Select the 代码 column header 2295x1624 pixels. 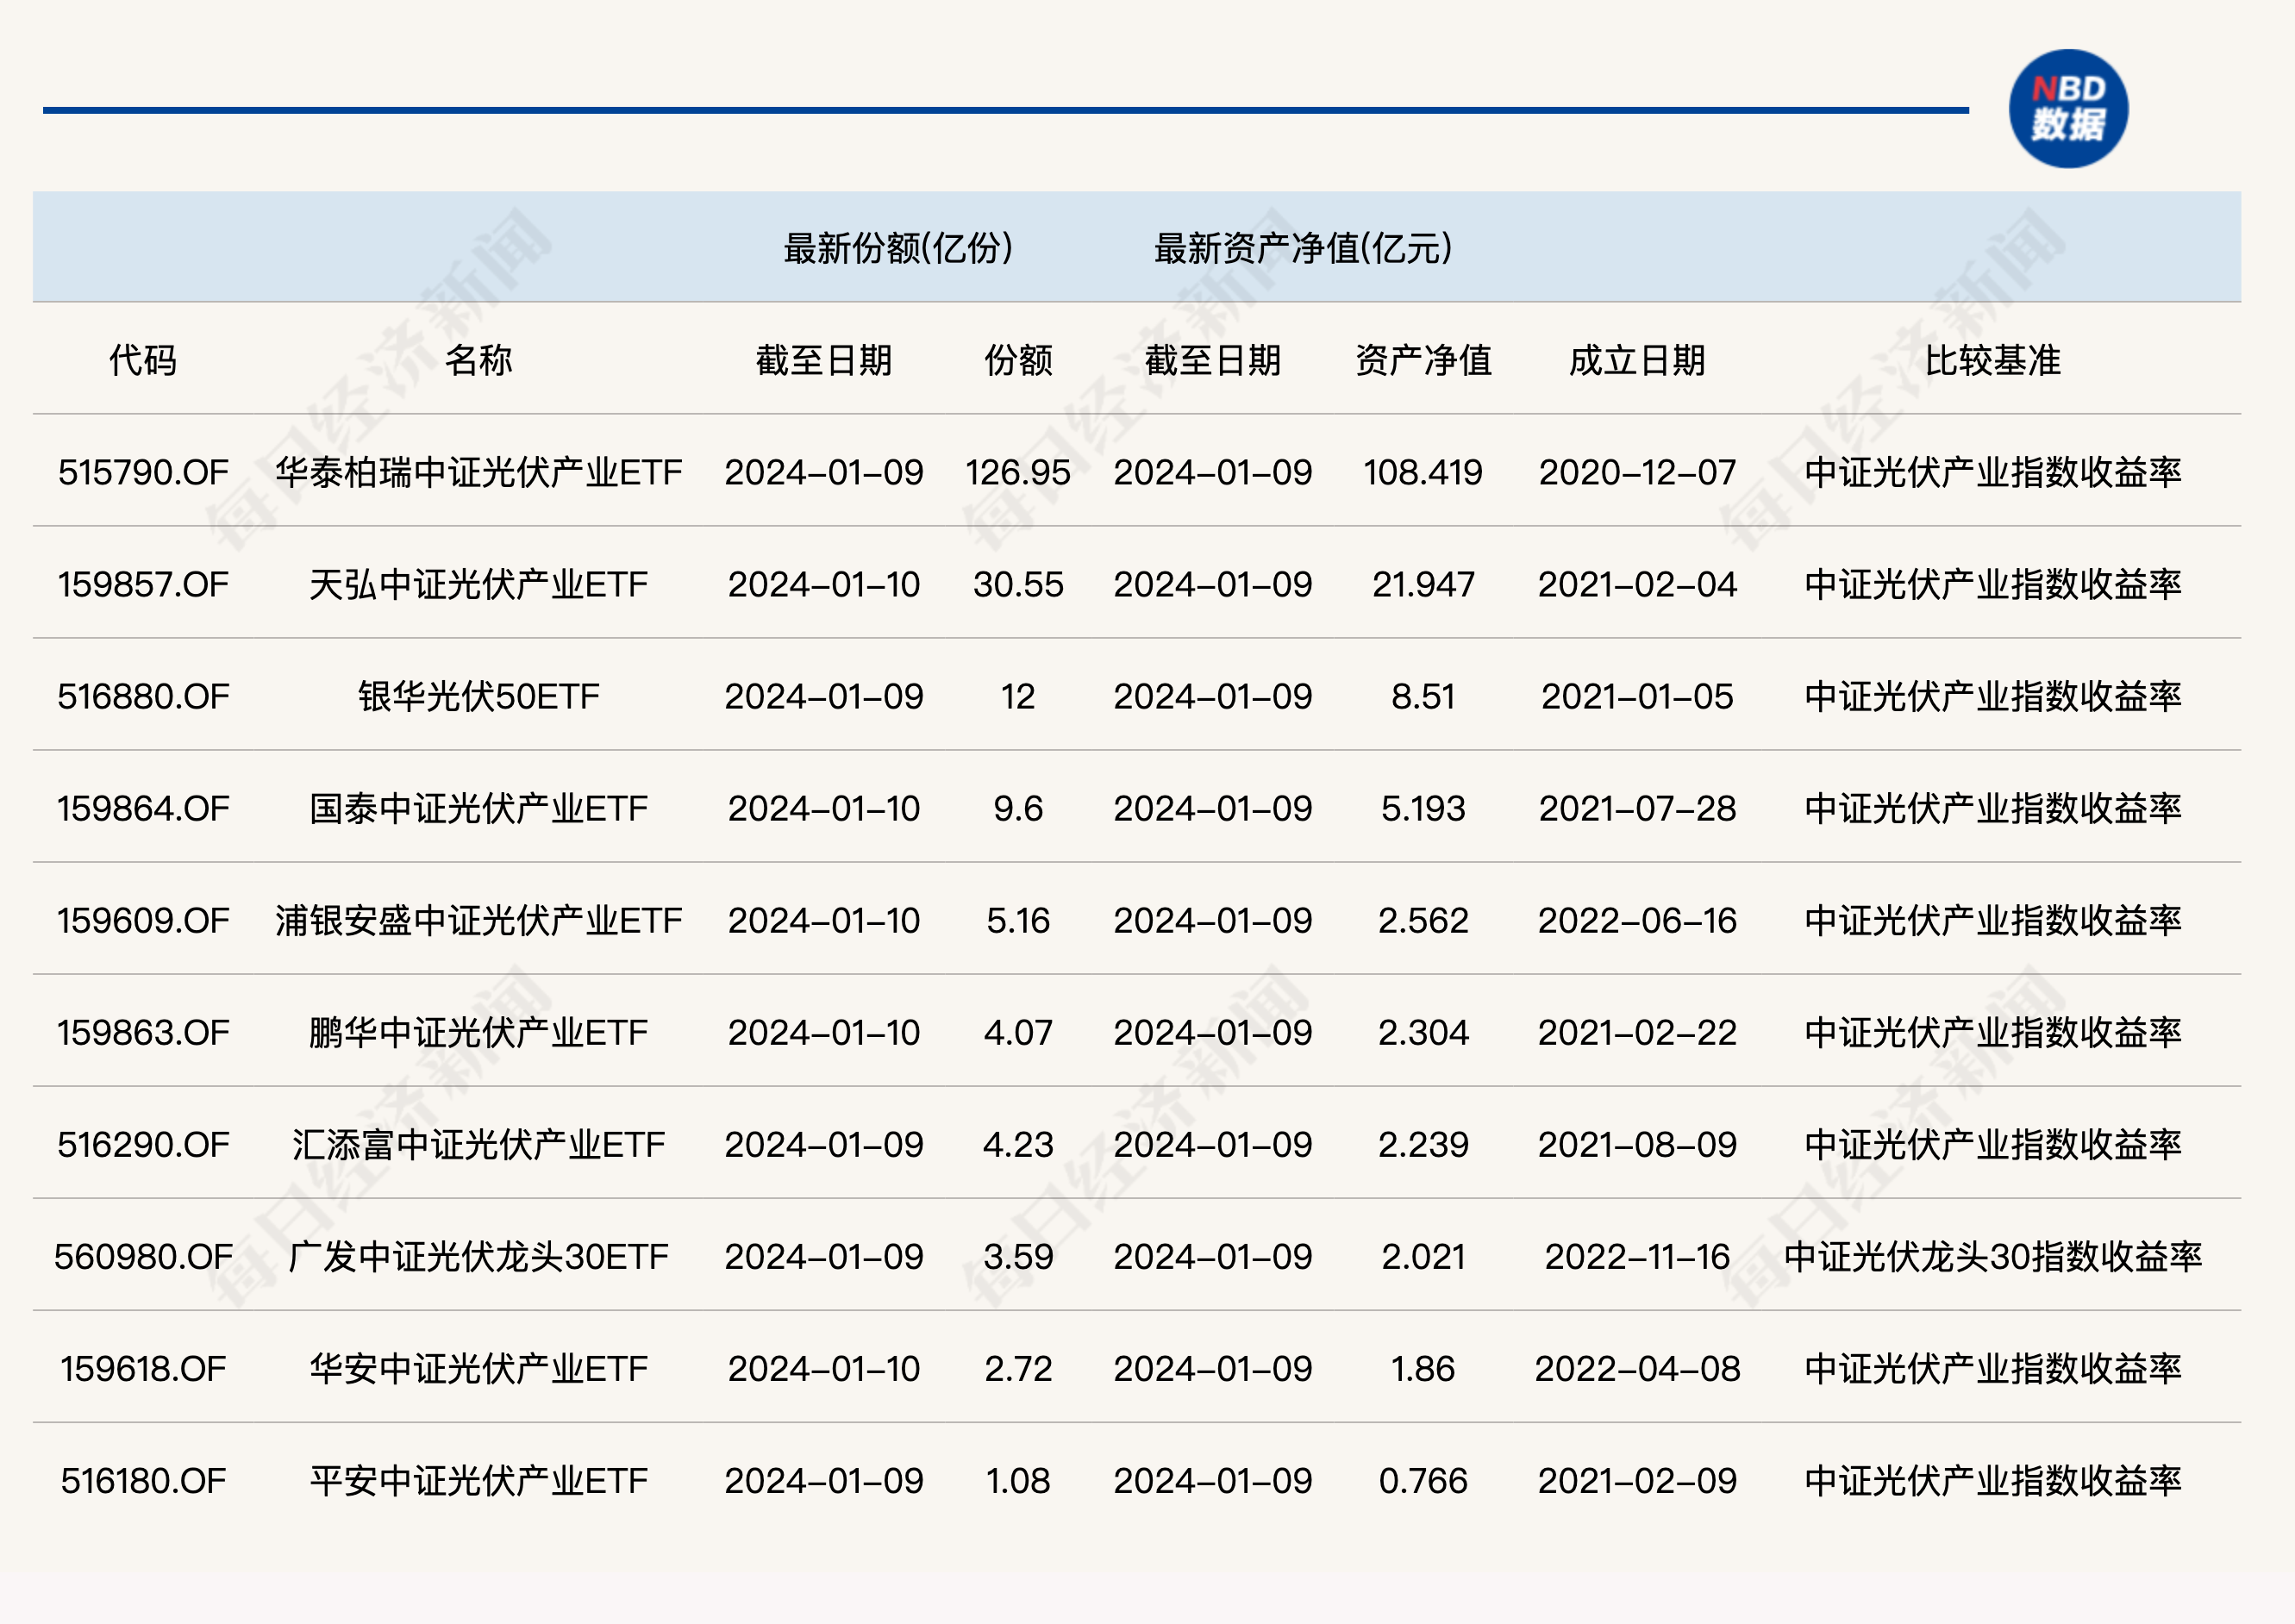143,360
